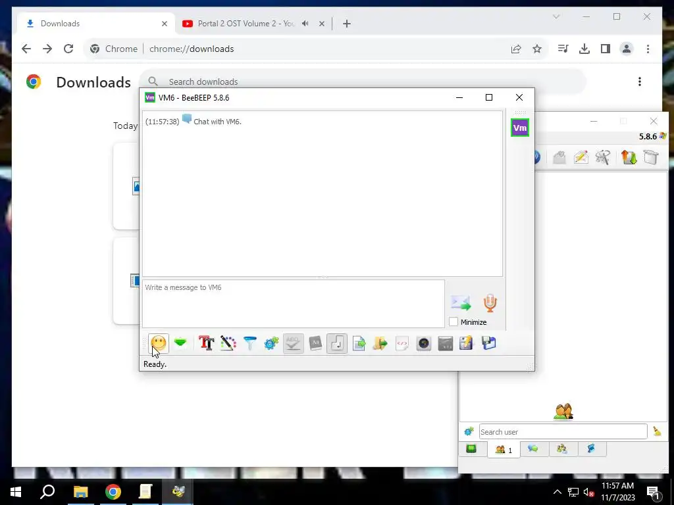Toggle the grey dictionary word completer button

click(315, 343)
